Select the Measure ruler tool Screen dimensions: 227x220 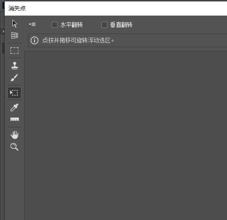[x=15, y=119]
